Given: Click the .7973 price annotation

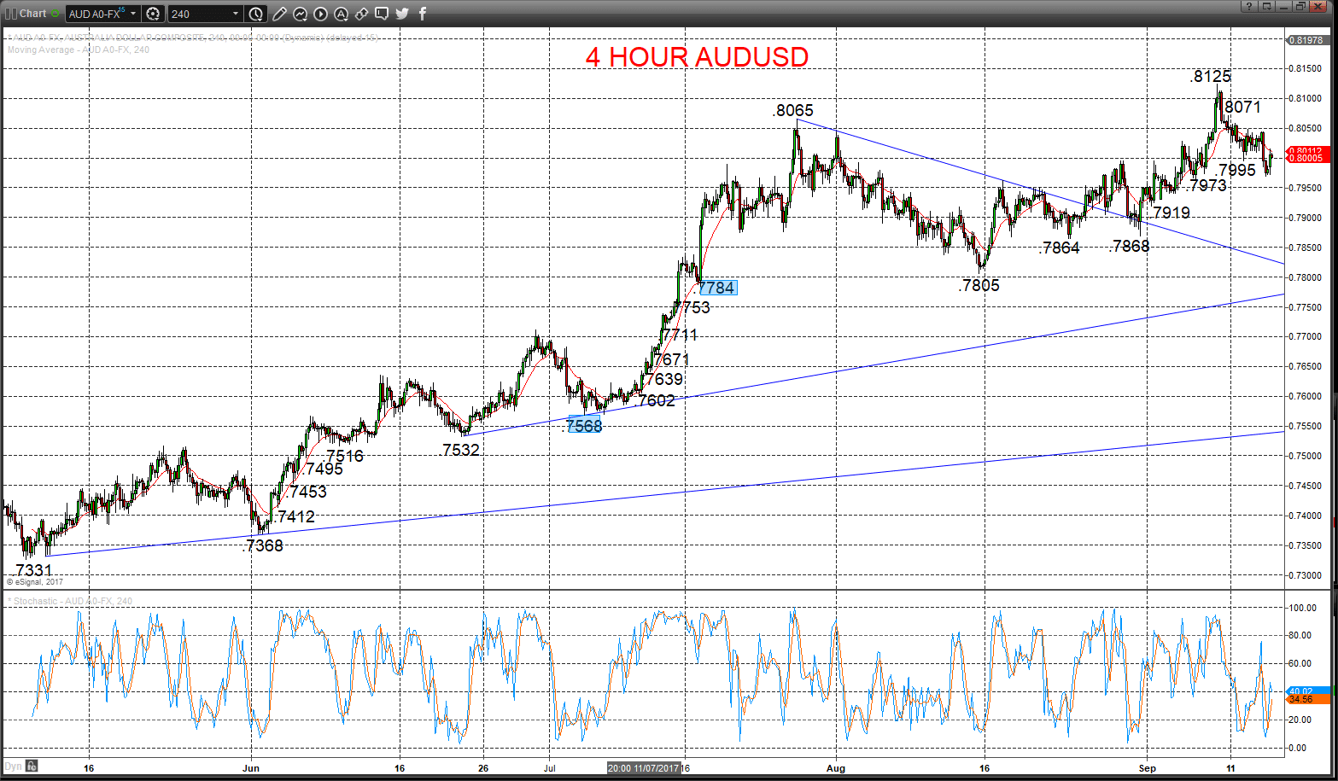Looking at the screenshot, I should pos(1207,185).
